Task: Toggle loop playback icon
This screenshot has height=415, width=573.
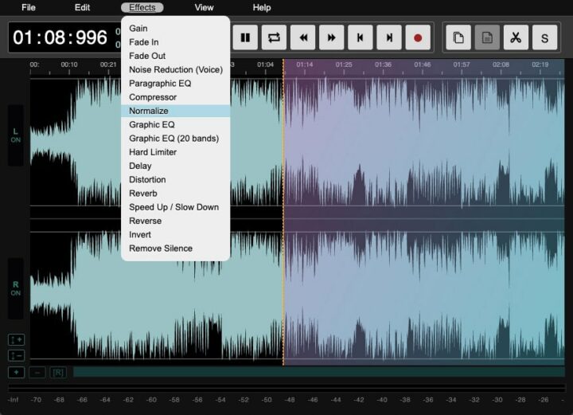Action: coord(274,37)
